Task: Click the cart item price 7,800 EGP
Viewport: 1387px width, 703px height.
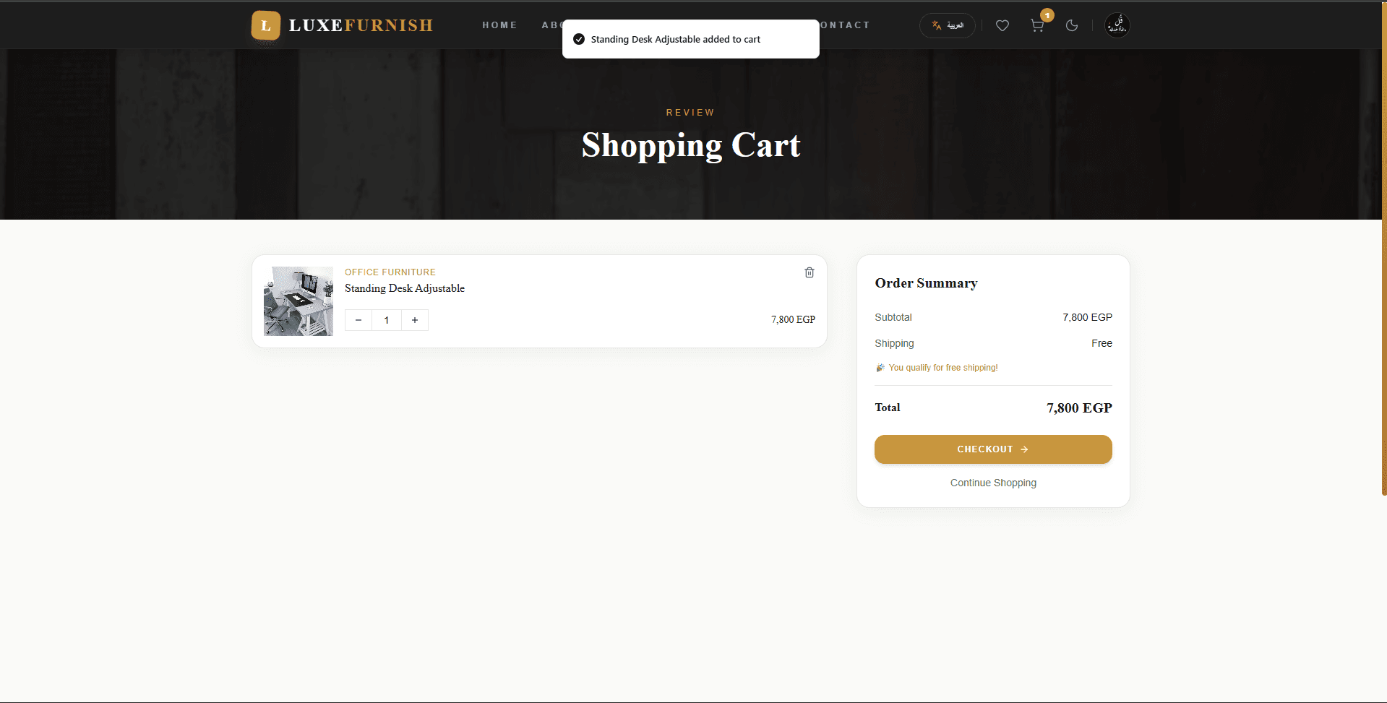Action: (x=793, y=319)
